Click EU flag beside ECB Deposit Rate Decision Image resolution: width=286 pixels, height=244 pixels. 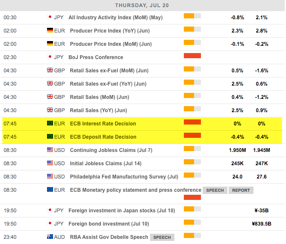coord(50,137)
